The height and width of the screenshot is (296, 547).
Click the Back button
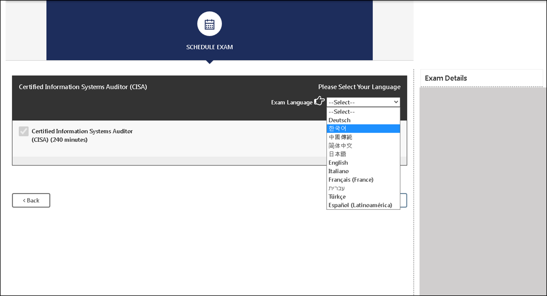click(31, 200)
